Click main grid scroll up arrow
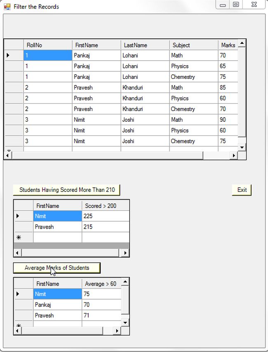268x352 pixels. (x=242, y=43)
